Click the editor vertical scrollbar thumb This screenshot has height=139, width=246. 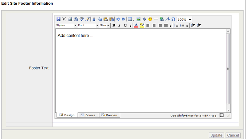(228, 69)
